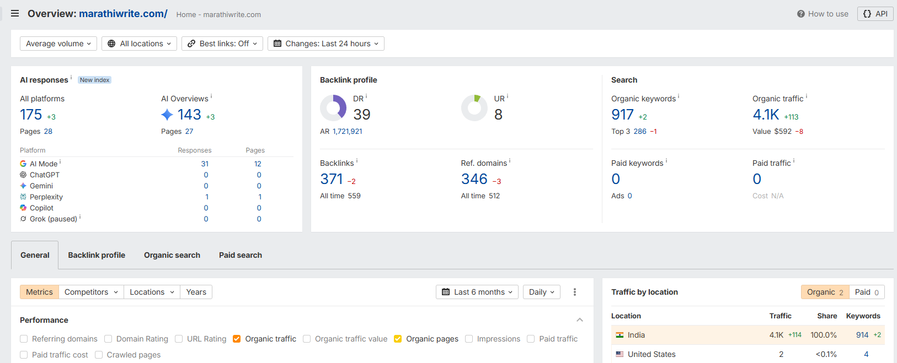
Task: Click the UR donut chart
Action: click(474, 108)
